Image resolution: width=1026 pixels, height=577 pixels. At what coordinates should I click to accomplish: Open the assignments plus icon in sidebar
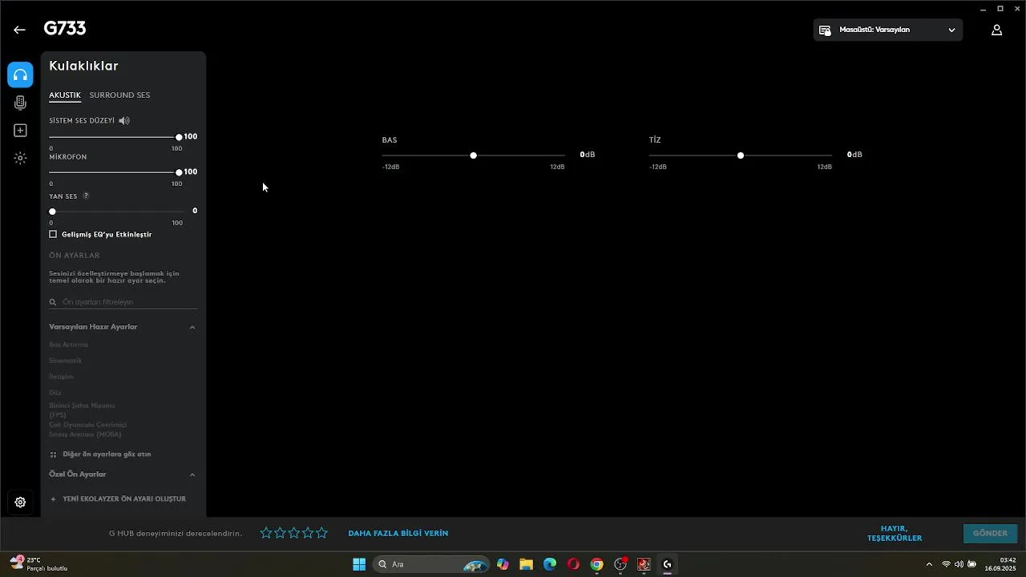[x=20, y=131]
